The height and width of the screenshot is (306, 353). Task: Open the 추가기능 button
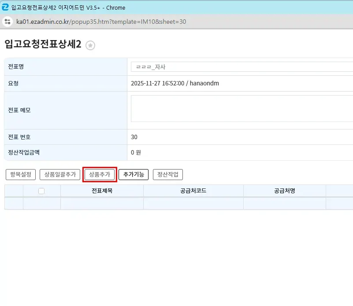point(134,174)
